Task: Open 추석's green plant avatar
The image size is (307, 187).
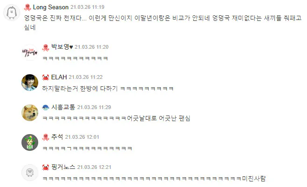Action: pyautogui.click(x=30, y=142)
